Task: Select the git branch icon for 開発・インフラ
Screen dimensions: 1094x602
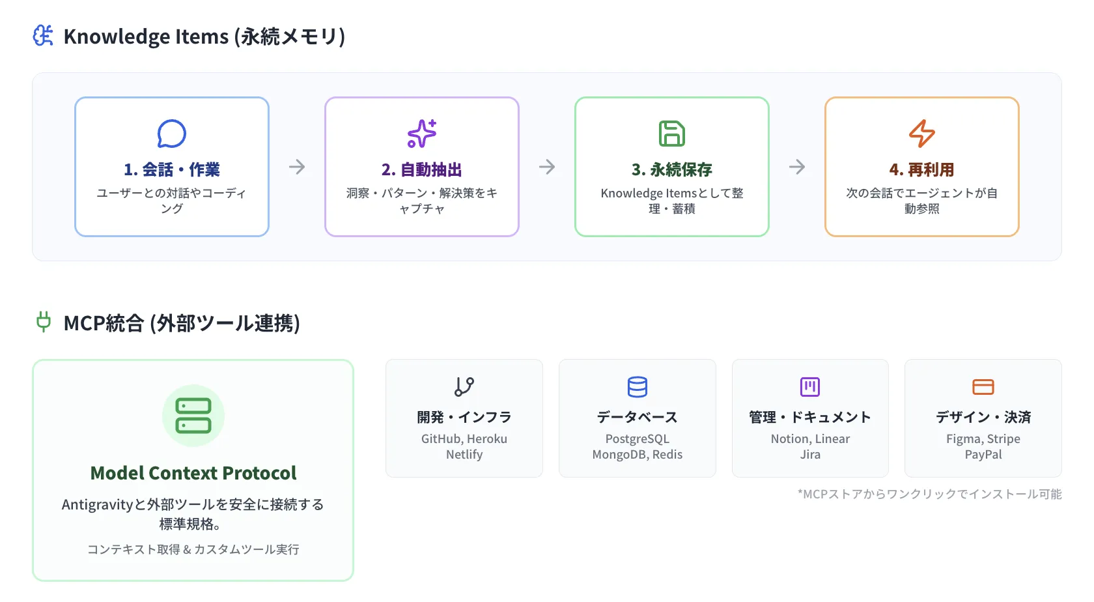Action: coord(464,387)
